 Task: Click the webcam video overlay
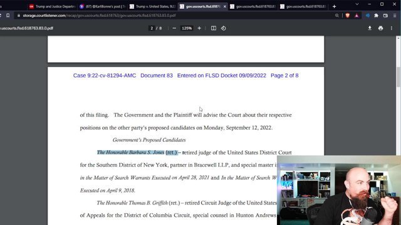click(339, 190)
